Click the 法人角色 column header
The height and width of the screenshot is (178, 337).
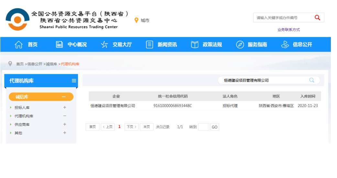pos(230,96)
